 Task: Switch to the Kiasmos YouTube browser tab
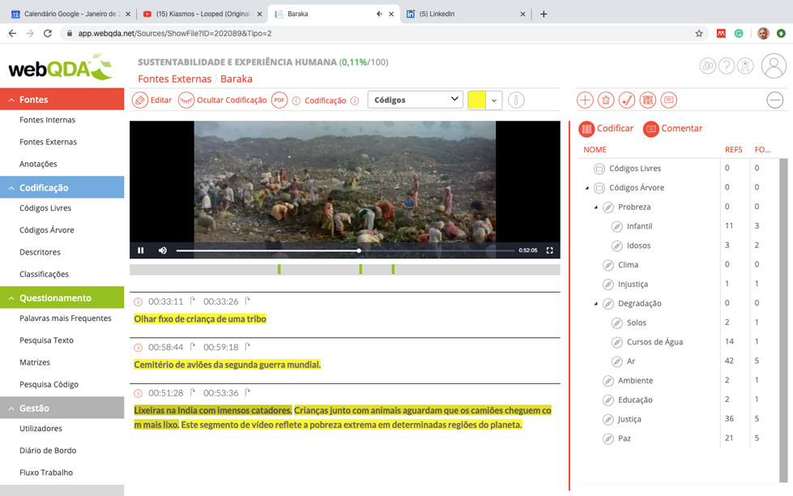[x=203, y=14]
